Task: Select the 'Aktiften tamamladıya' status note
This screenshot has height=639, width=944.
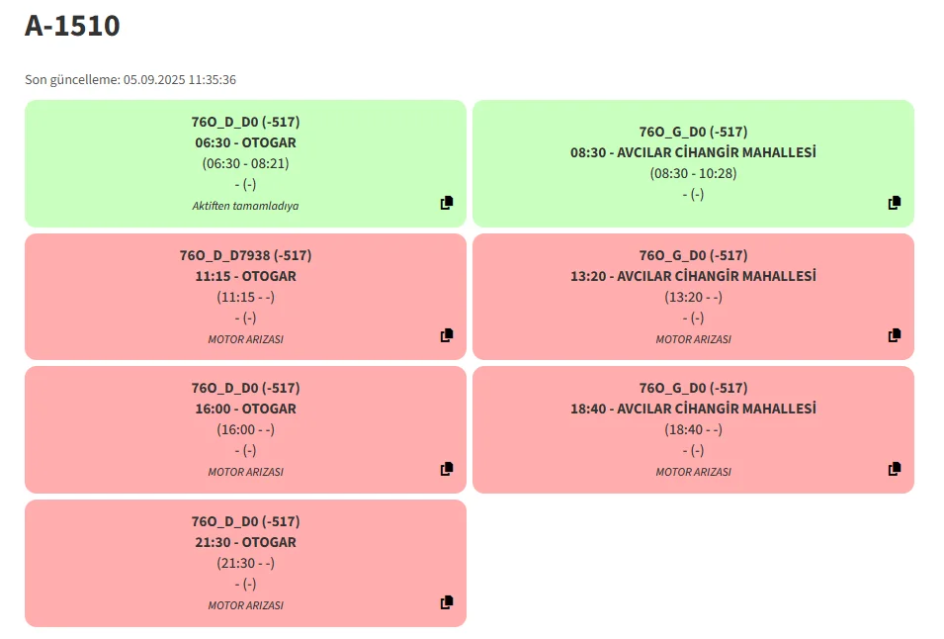Action: tap(245, 206)
